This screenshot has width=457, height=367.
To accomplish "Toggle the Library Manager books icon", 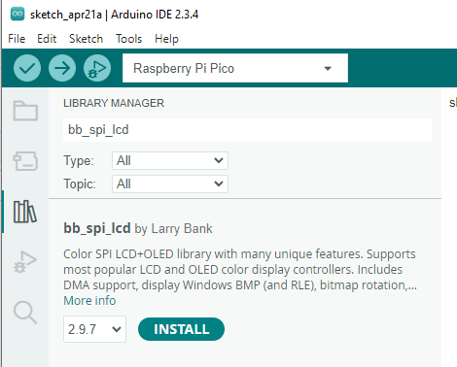I will 25,212.
